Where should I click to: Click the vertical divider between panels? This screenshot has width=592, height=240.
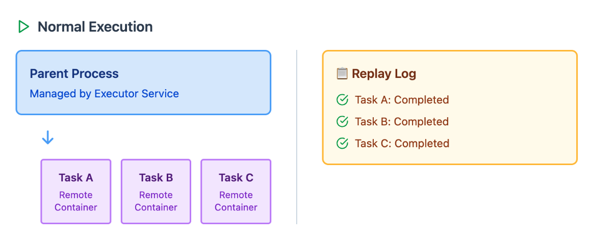point(297,137)
